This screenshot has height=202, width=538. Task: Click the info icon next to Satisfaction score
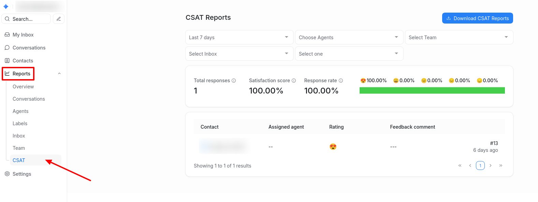[x=294, y=81]
